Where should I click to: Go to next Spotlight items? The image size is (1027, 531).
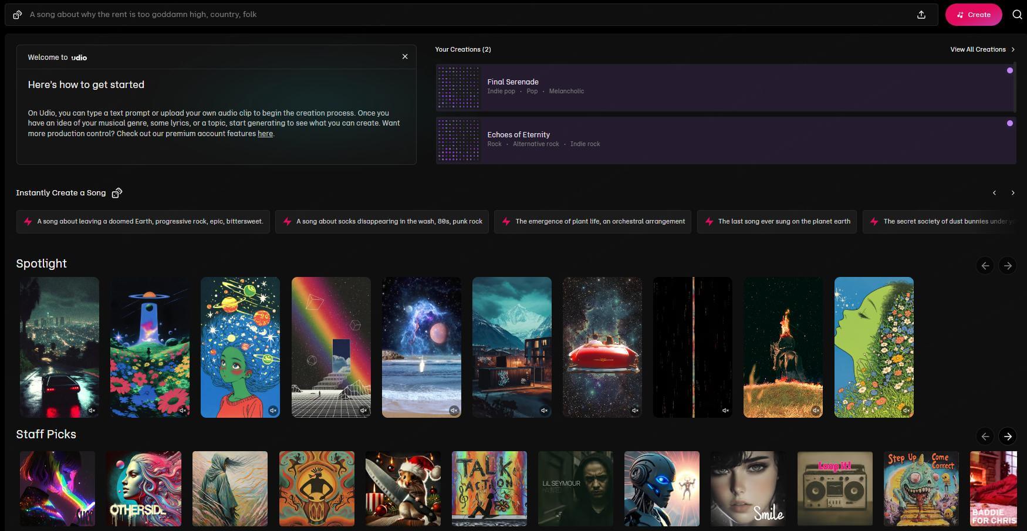pyautogui.click(x=1008, y=266)
